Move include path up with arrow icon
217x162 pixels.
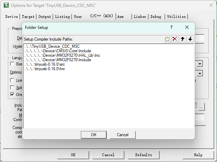tap(182, 39)
